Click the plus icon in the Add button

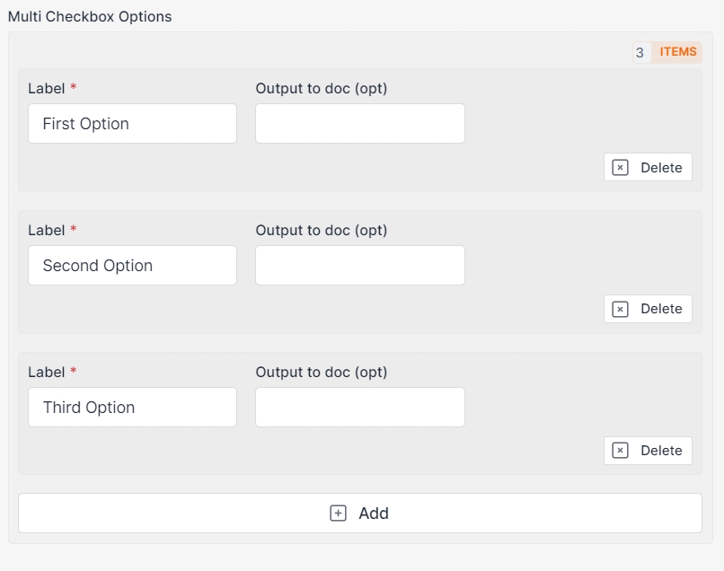coord(338,514)
